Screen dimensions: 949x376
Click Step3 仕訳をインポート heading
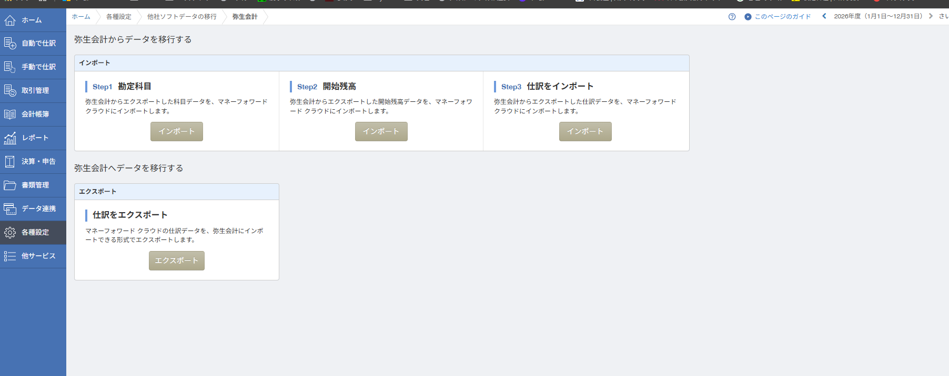547,87
